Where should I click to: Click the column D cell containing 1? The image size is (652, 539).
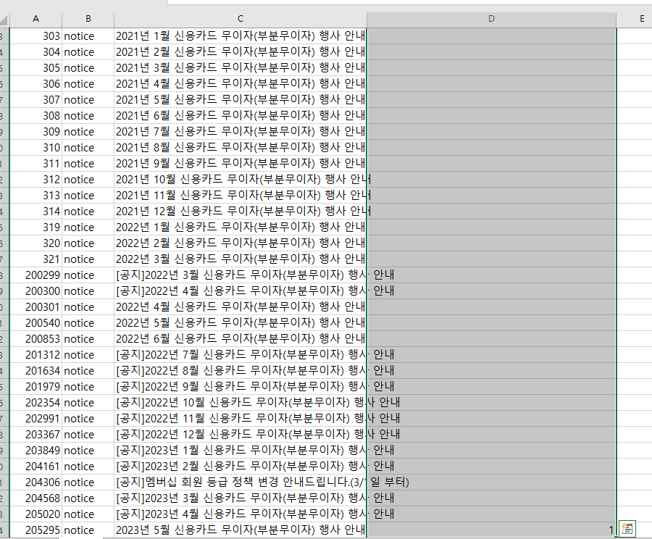click(x=491, y=530)
